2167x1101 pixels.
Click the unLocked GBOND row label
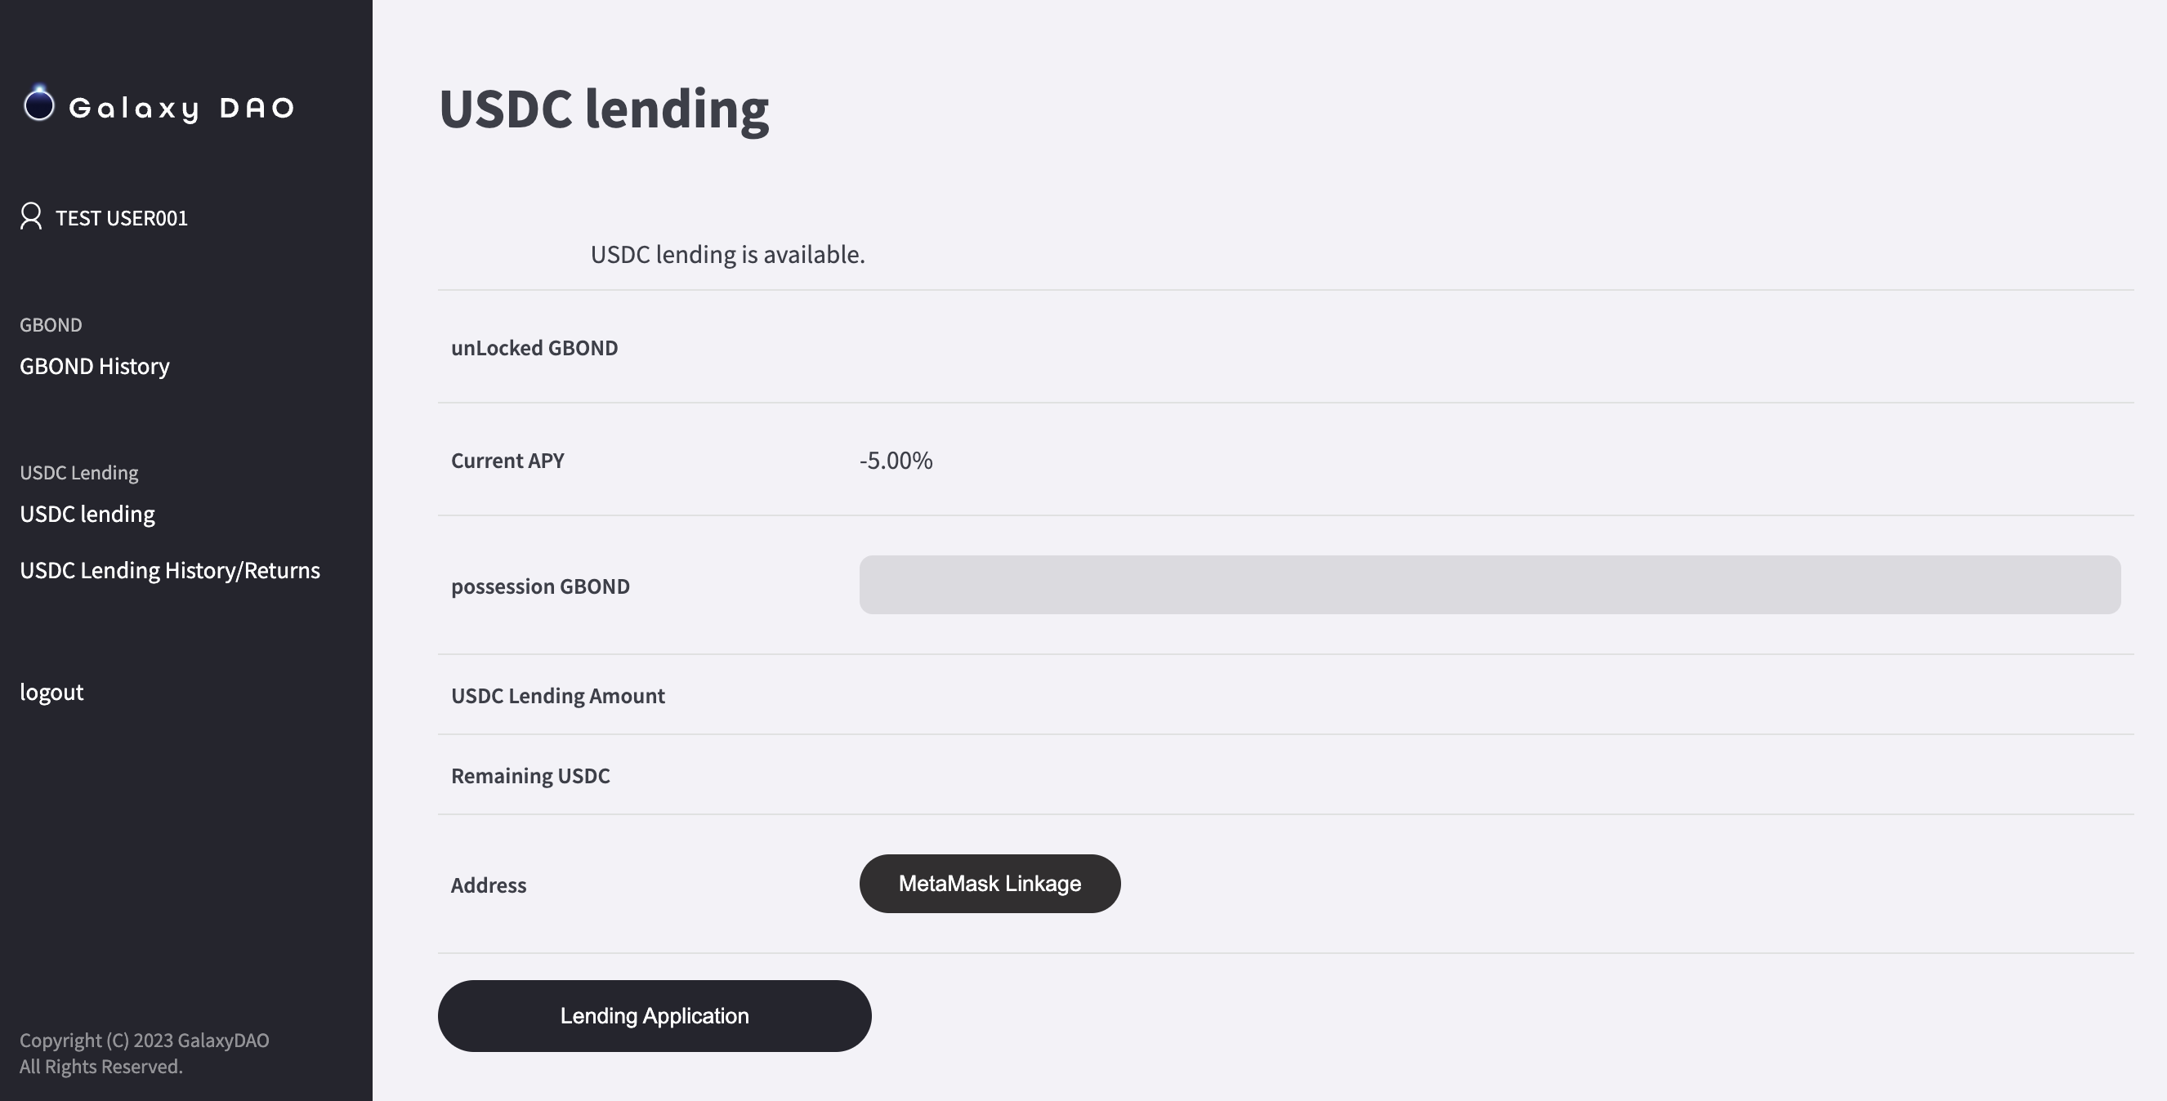click(534, 347)
